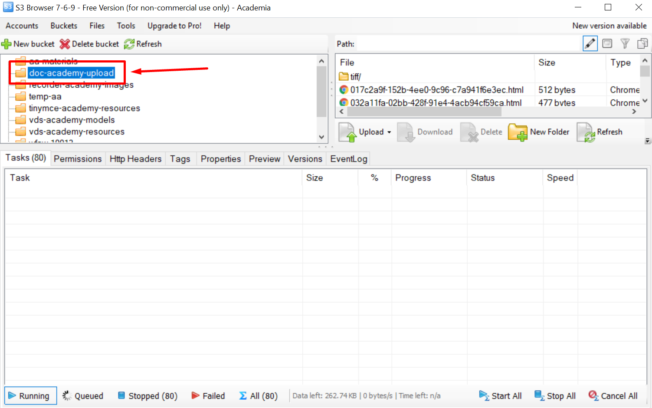Sort files by the File column header
This screenshot has height=408, width=652.
435,63
